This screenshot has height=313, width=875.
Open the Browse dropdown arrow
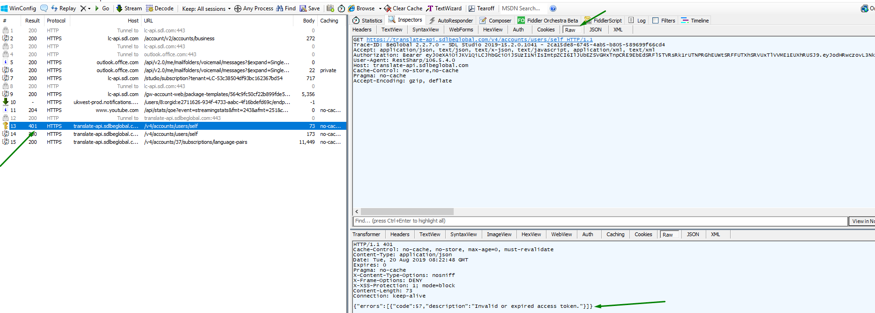[380, 8]
